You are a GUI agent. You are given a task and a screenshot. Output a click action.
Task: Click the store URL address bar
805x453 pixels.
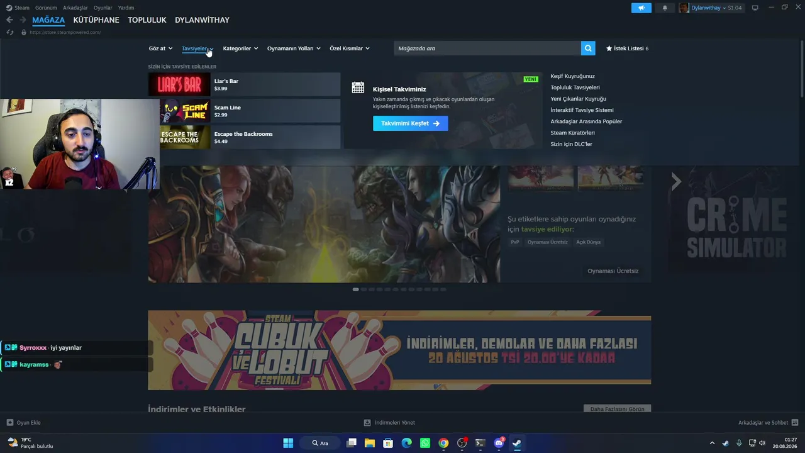65,32
